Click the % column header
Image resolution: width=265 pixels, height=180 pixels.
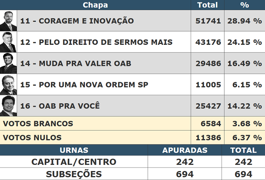(245, 5)
